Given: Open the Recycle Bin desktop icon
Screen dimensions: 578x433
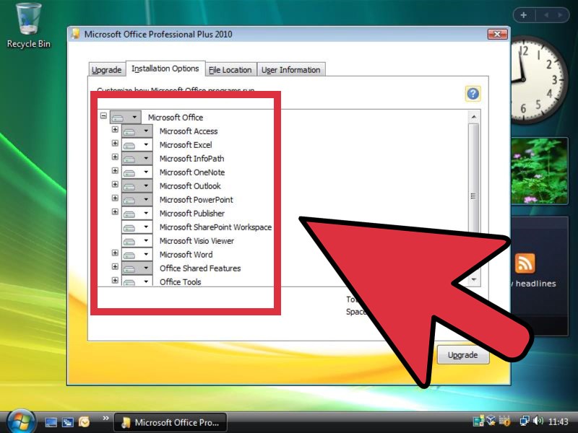Looking at the screenshot, I should 29,26.
